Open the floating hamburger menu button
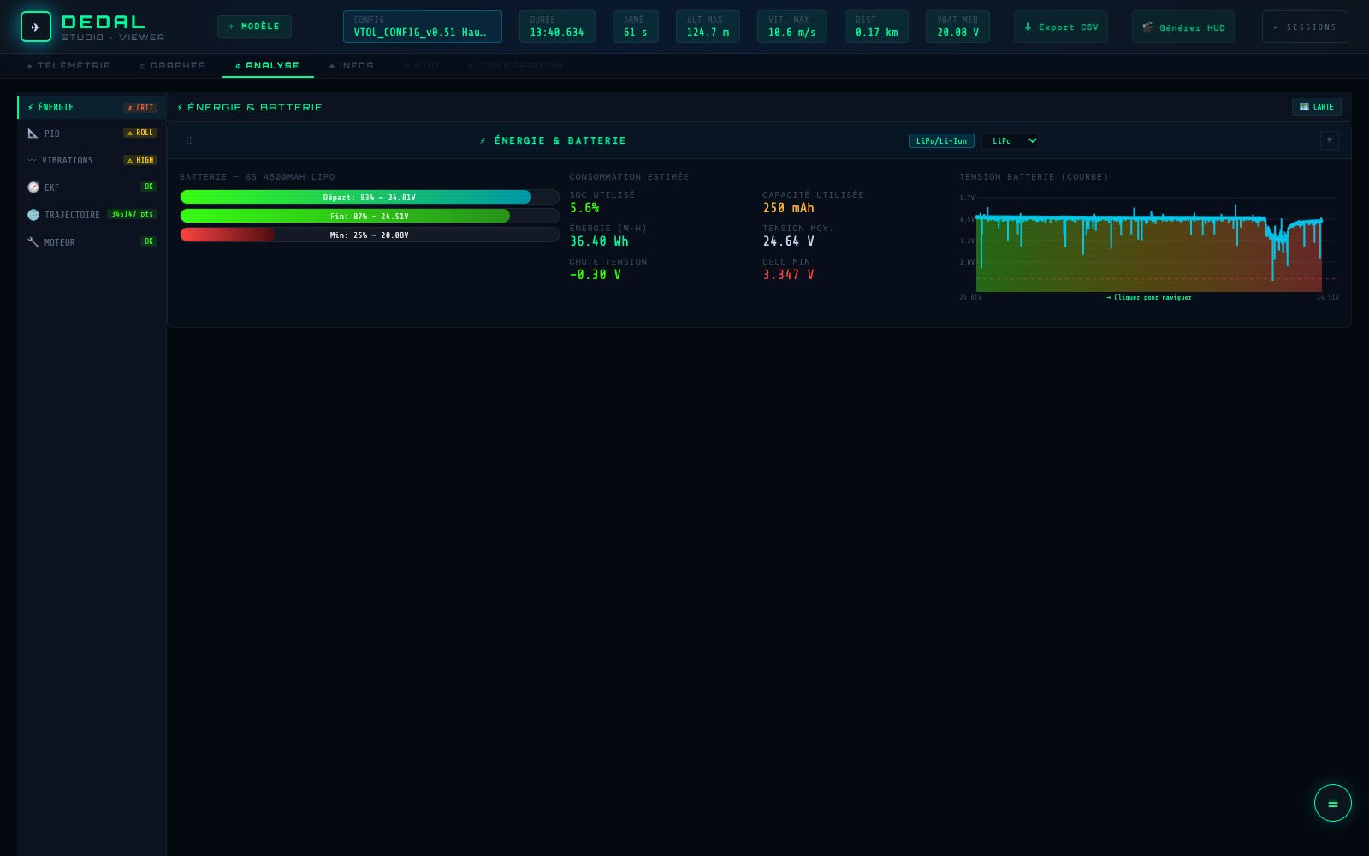 pos(1332,803)
